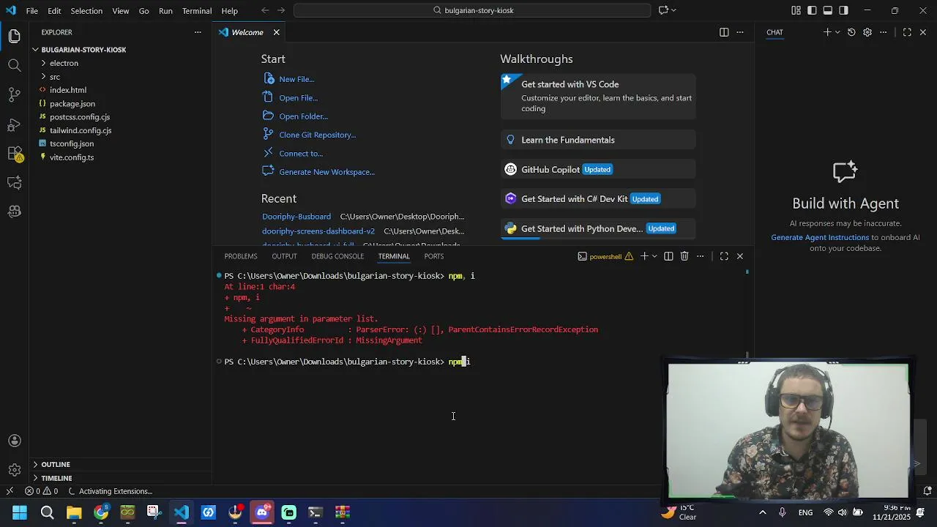Open terminal panel more actions ellipsis
Image resolution: width=937 pixels, height=527 pixels.
(x=701, y=256)
